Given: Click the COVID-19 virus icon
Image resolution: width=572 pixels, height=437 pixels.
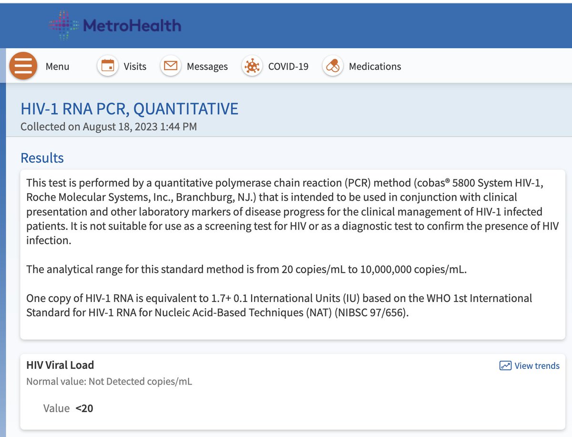Looking at the screenshot, I should pyautogui.click(x=252, y=66).
